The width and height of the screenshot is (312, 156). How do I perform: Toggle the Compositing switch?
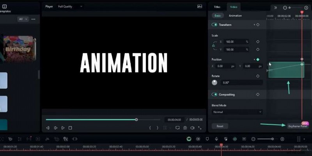pos(214,94)
